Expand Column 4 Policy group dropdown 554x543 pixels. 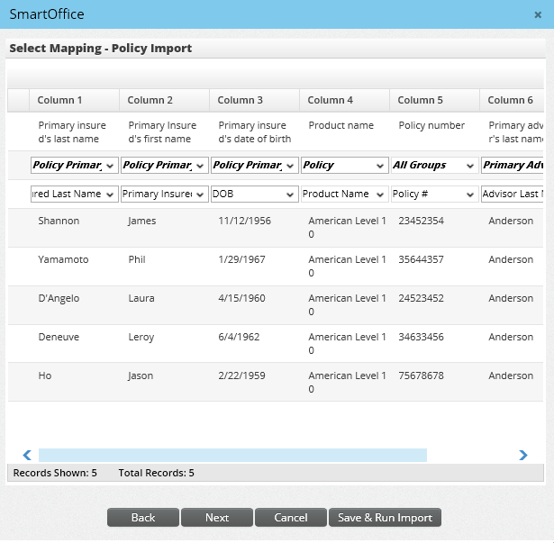click(x=344, y=166)
